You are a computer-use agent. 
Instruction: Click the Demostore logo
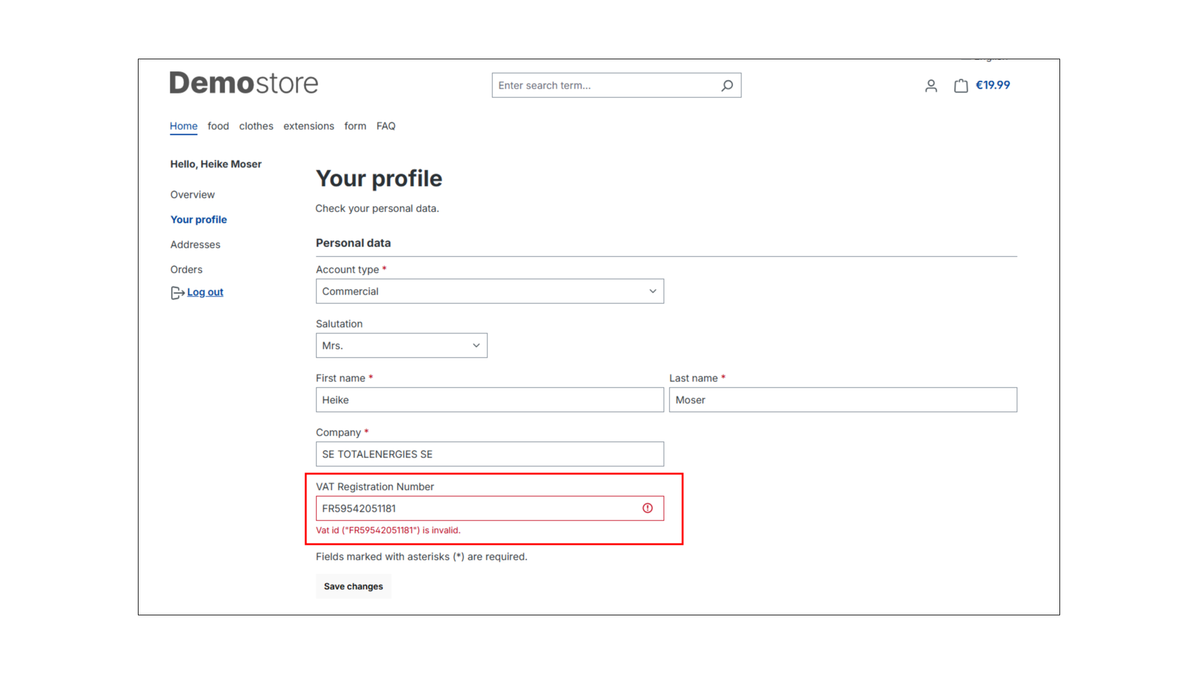click(244, 83)
